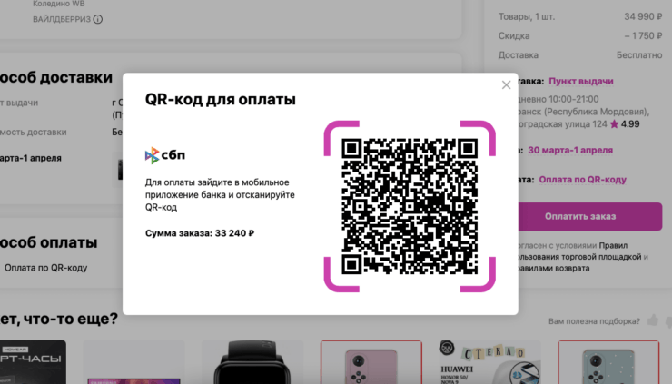Image resolution: width=672 pixels, height=384 pixels.
Task: Click Оплата по QR-коду under Способ оплаты
Action: point(45,268)
